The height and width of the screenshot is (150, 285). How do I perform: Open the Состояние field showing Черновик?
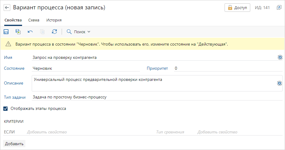click(86, 69)
